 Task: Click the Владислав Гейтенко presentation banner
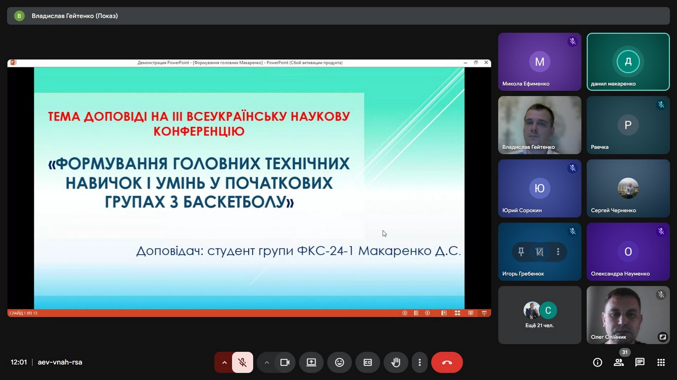[74, 16]
